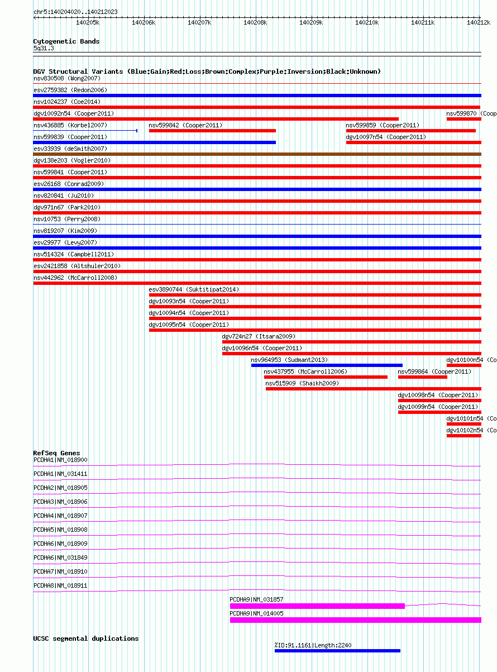Image resolution: width=497 pixels, height=672 pixels.
Task: Click the dgv10092n54 (Cooper2011) label
Action: tap(74, 113)
